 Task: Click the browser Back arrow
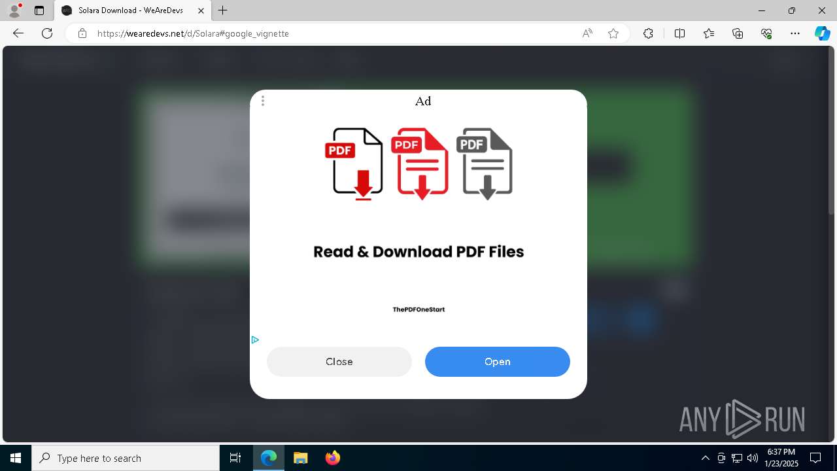[18, 33]
